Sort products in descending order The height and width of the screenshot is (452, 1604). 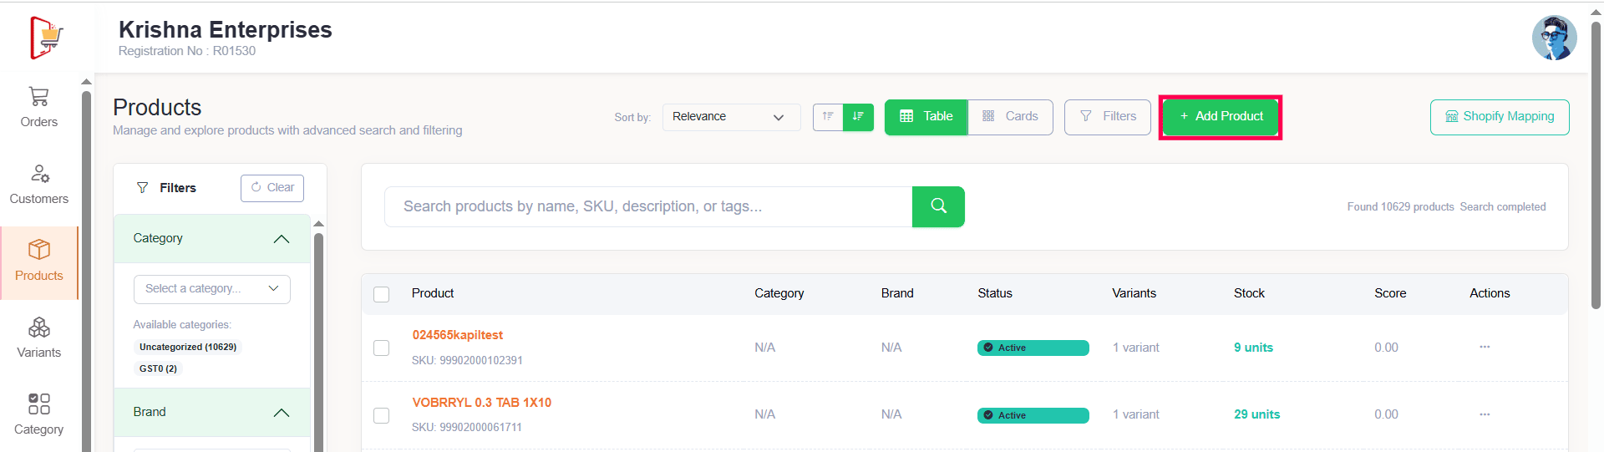tap(858, 117)
